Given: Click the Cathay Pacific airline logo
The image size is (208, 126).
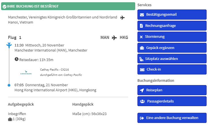Looking at the screenshot, I should coord(26,72).
